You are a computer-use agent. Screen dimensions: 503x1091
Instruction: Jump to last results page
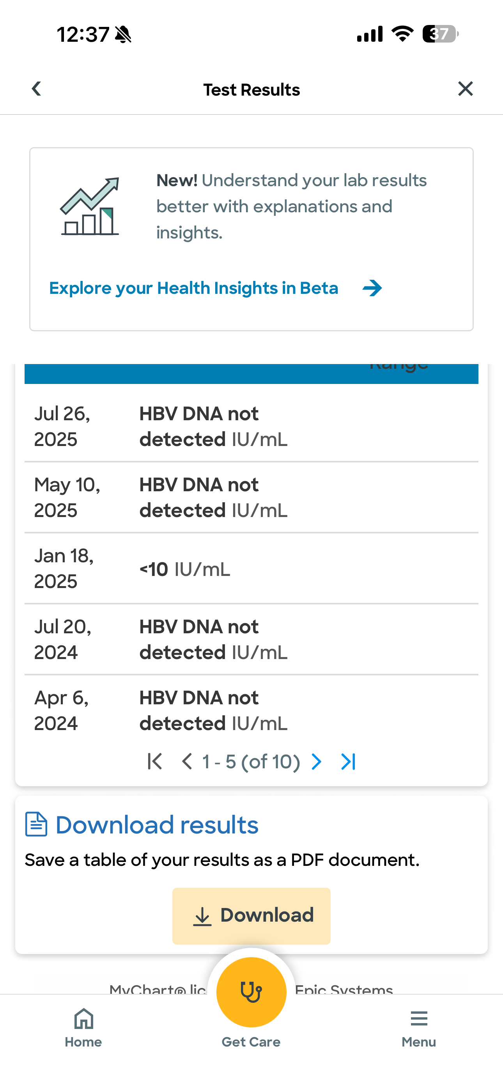point(348,762)
